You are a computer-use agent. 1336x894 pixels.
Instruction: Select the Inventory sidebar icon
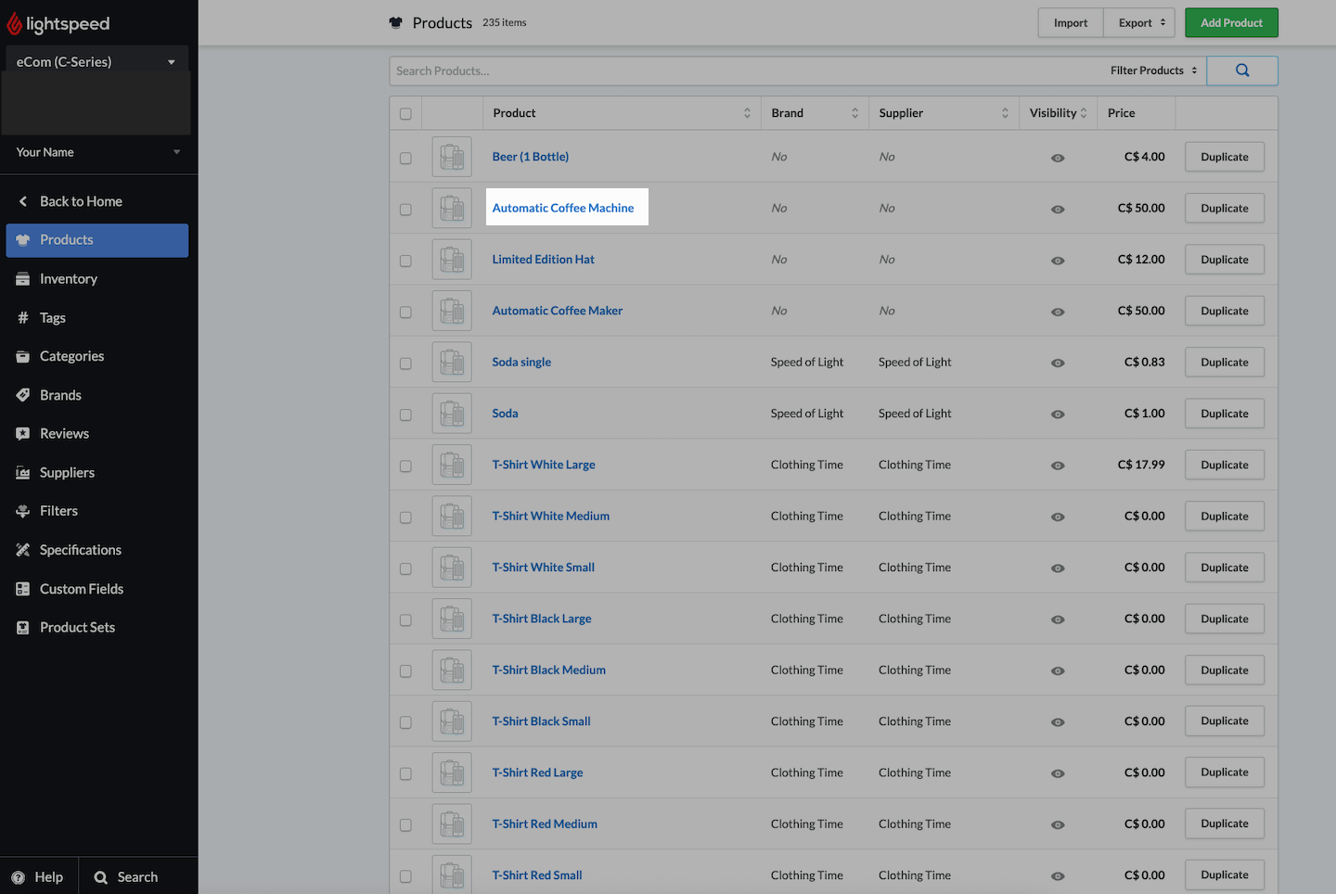(x=67, y=278)
